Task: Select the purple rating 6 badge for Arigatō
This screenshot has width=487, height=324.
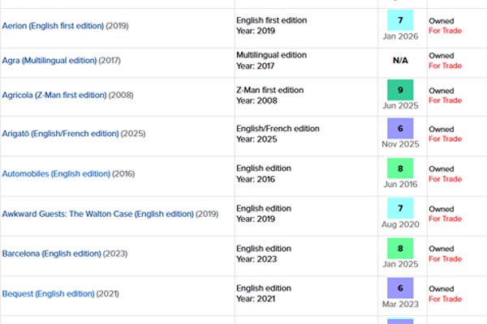Action: 401,128
